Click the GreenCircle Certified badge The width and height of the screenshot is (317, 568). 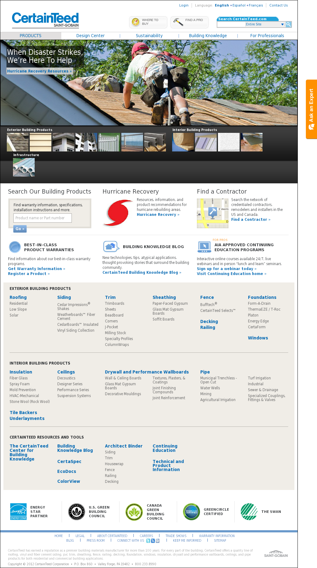(191, 512)
